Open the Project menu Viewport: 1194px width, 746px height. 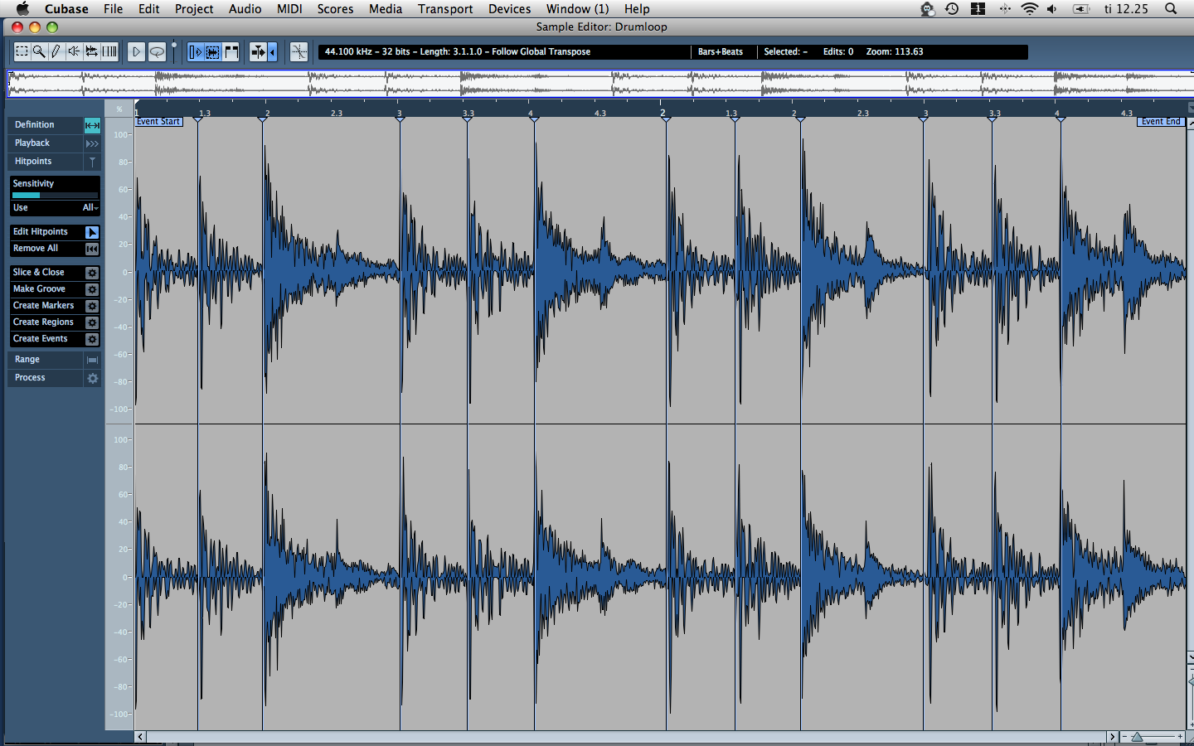pos(194,8)
